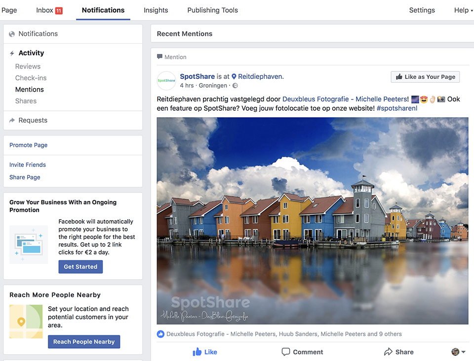Open Settings in the top bar
474x361 pixels.
[x=422, y=10]
